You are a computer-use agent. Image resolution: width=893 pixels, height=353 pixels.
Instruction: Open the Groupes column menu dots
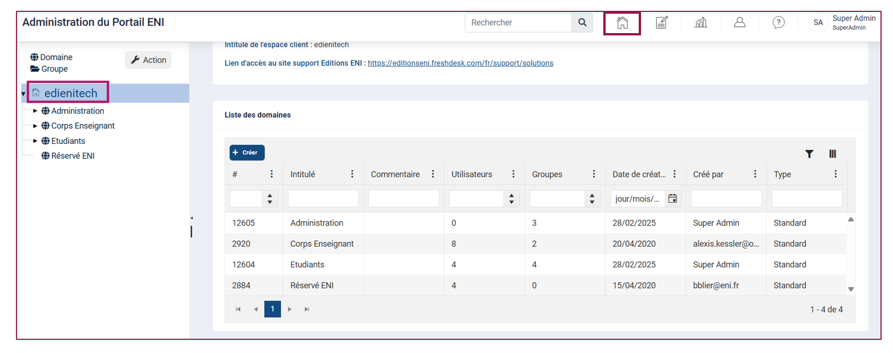(594, 174)
